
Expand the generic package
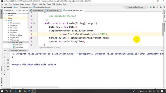[8, 33]
